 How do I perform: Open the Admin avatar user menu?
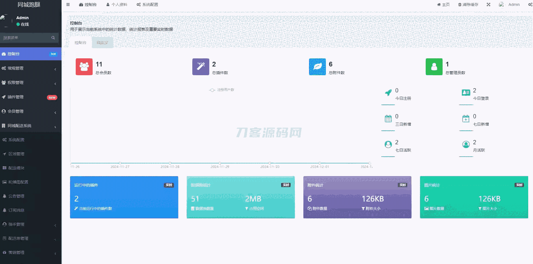[x=510, y=5]
